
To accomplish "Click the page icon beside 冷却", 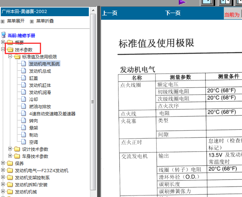I will click(x=23, y=99).
